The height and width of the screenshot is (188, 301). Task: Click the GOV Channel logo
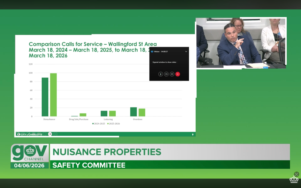(30, 153)
